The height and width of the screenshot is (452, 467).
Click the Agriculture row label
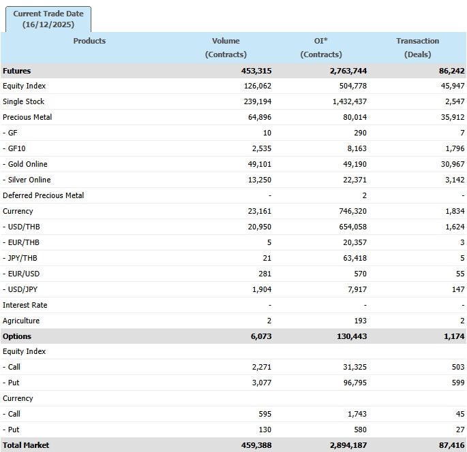point(21,321)
